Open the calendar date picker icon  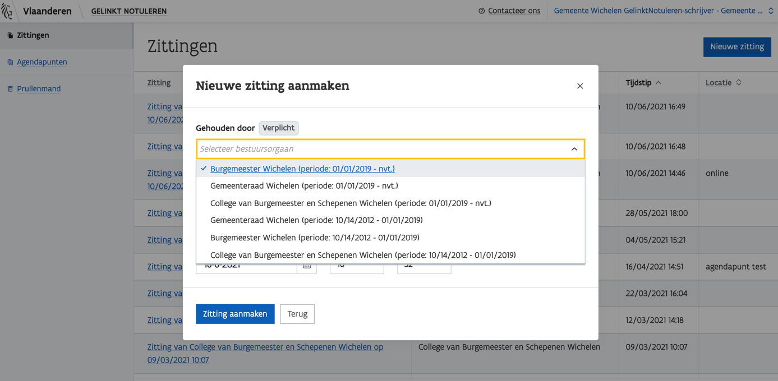click(x=307, y=266)
